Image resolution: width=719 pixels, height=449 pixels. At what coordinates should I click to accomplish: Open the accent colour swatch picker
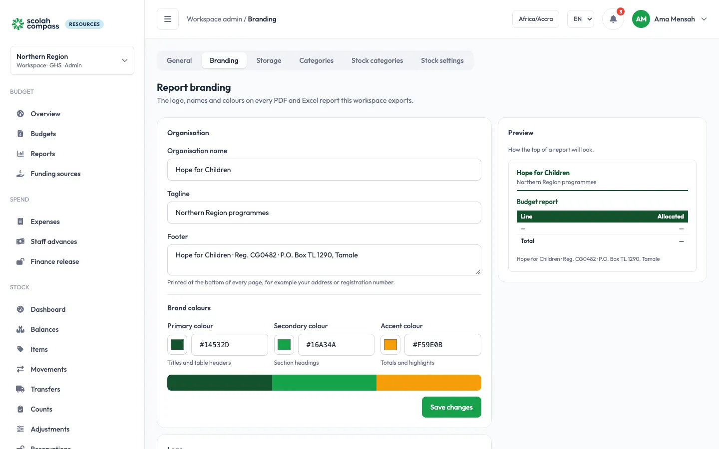(390, 345)
